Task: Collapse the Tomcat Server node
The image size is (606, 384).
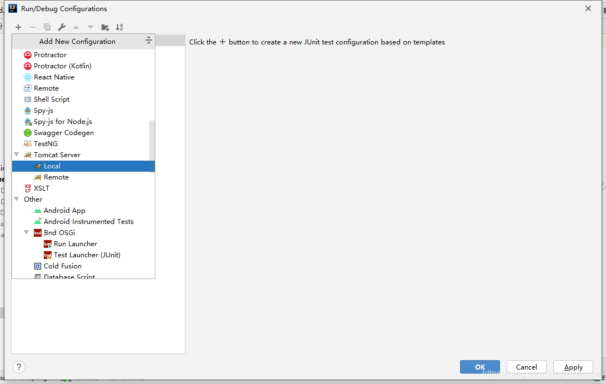Action: pyautogui.click(x=17, y=154)
